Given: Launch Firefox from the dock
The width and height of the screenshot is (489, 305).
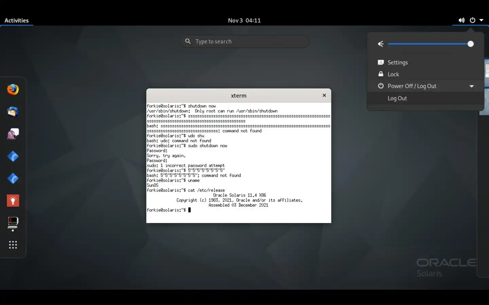Looking at the screenshot, I should point(13,90).
